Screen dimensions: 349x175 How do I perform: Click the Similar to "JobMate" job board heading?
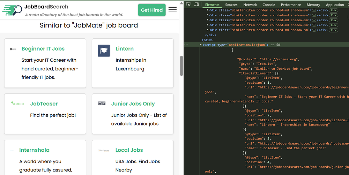(89, 25)
